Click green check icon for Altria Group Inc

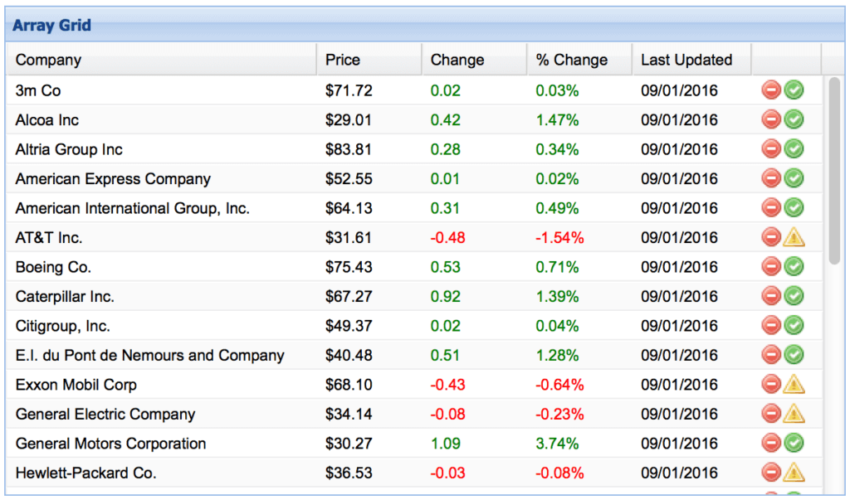point(794,148)
